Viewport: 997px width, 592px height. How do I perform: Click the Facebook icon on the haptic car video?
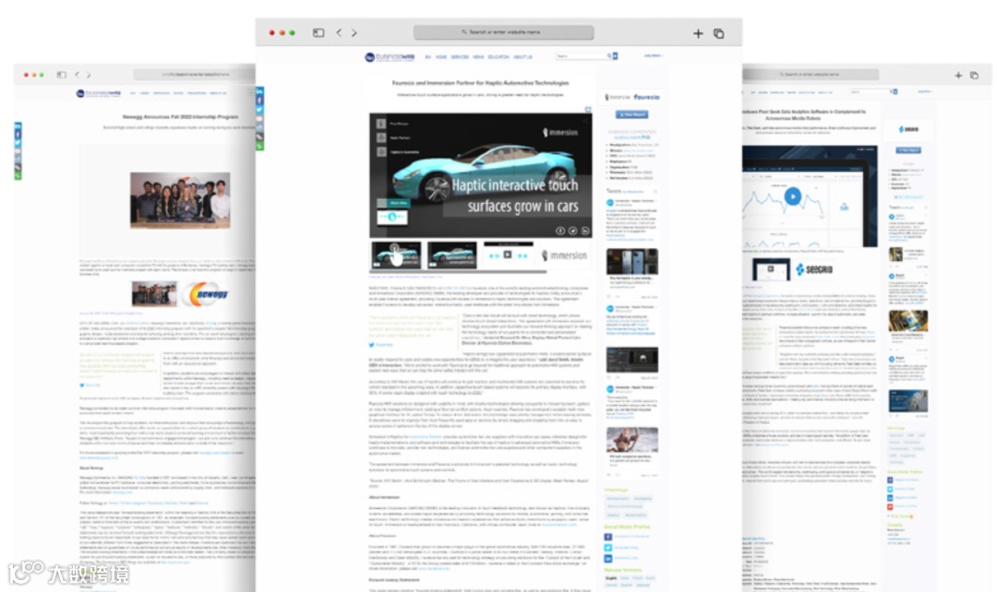(560, 231)
